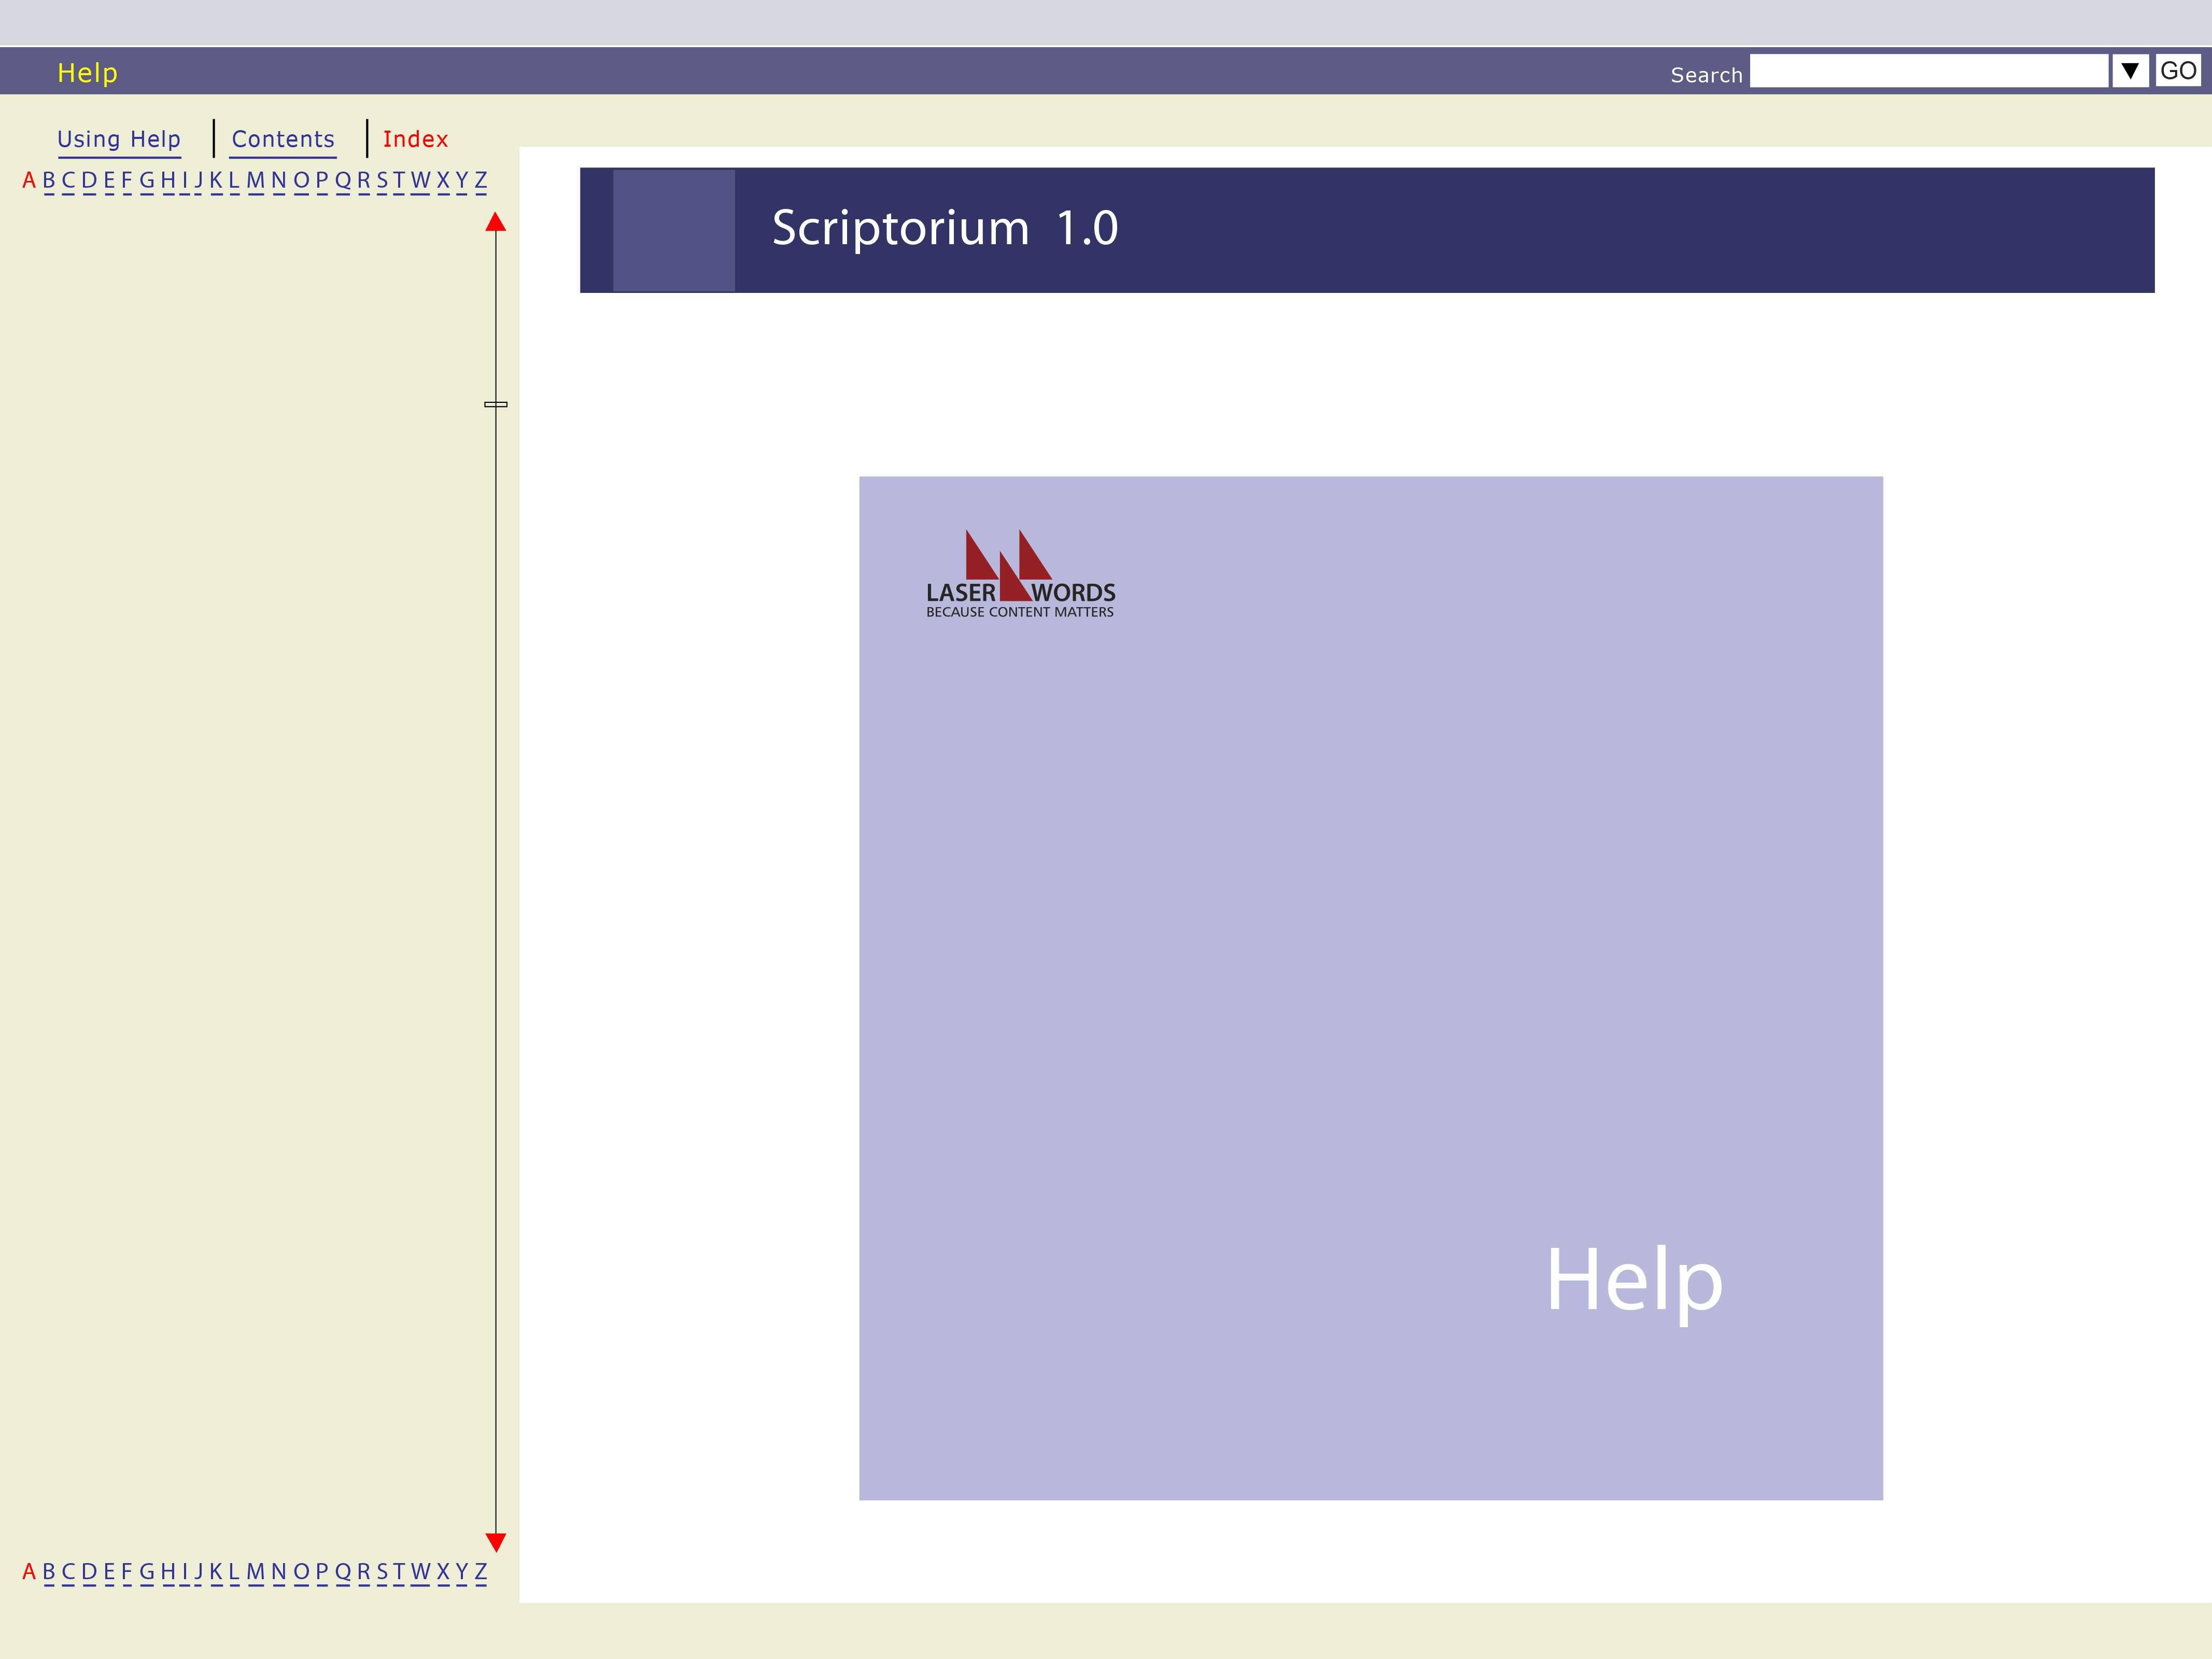
Task: Select letter Z in top alphabet row
Action: tap(480, 180)
